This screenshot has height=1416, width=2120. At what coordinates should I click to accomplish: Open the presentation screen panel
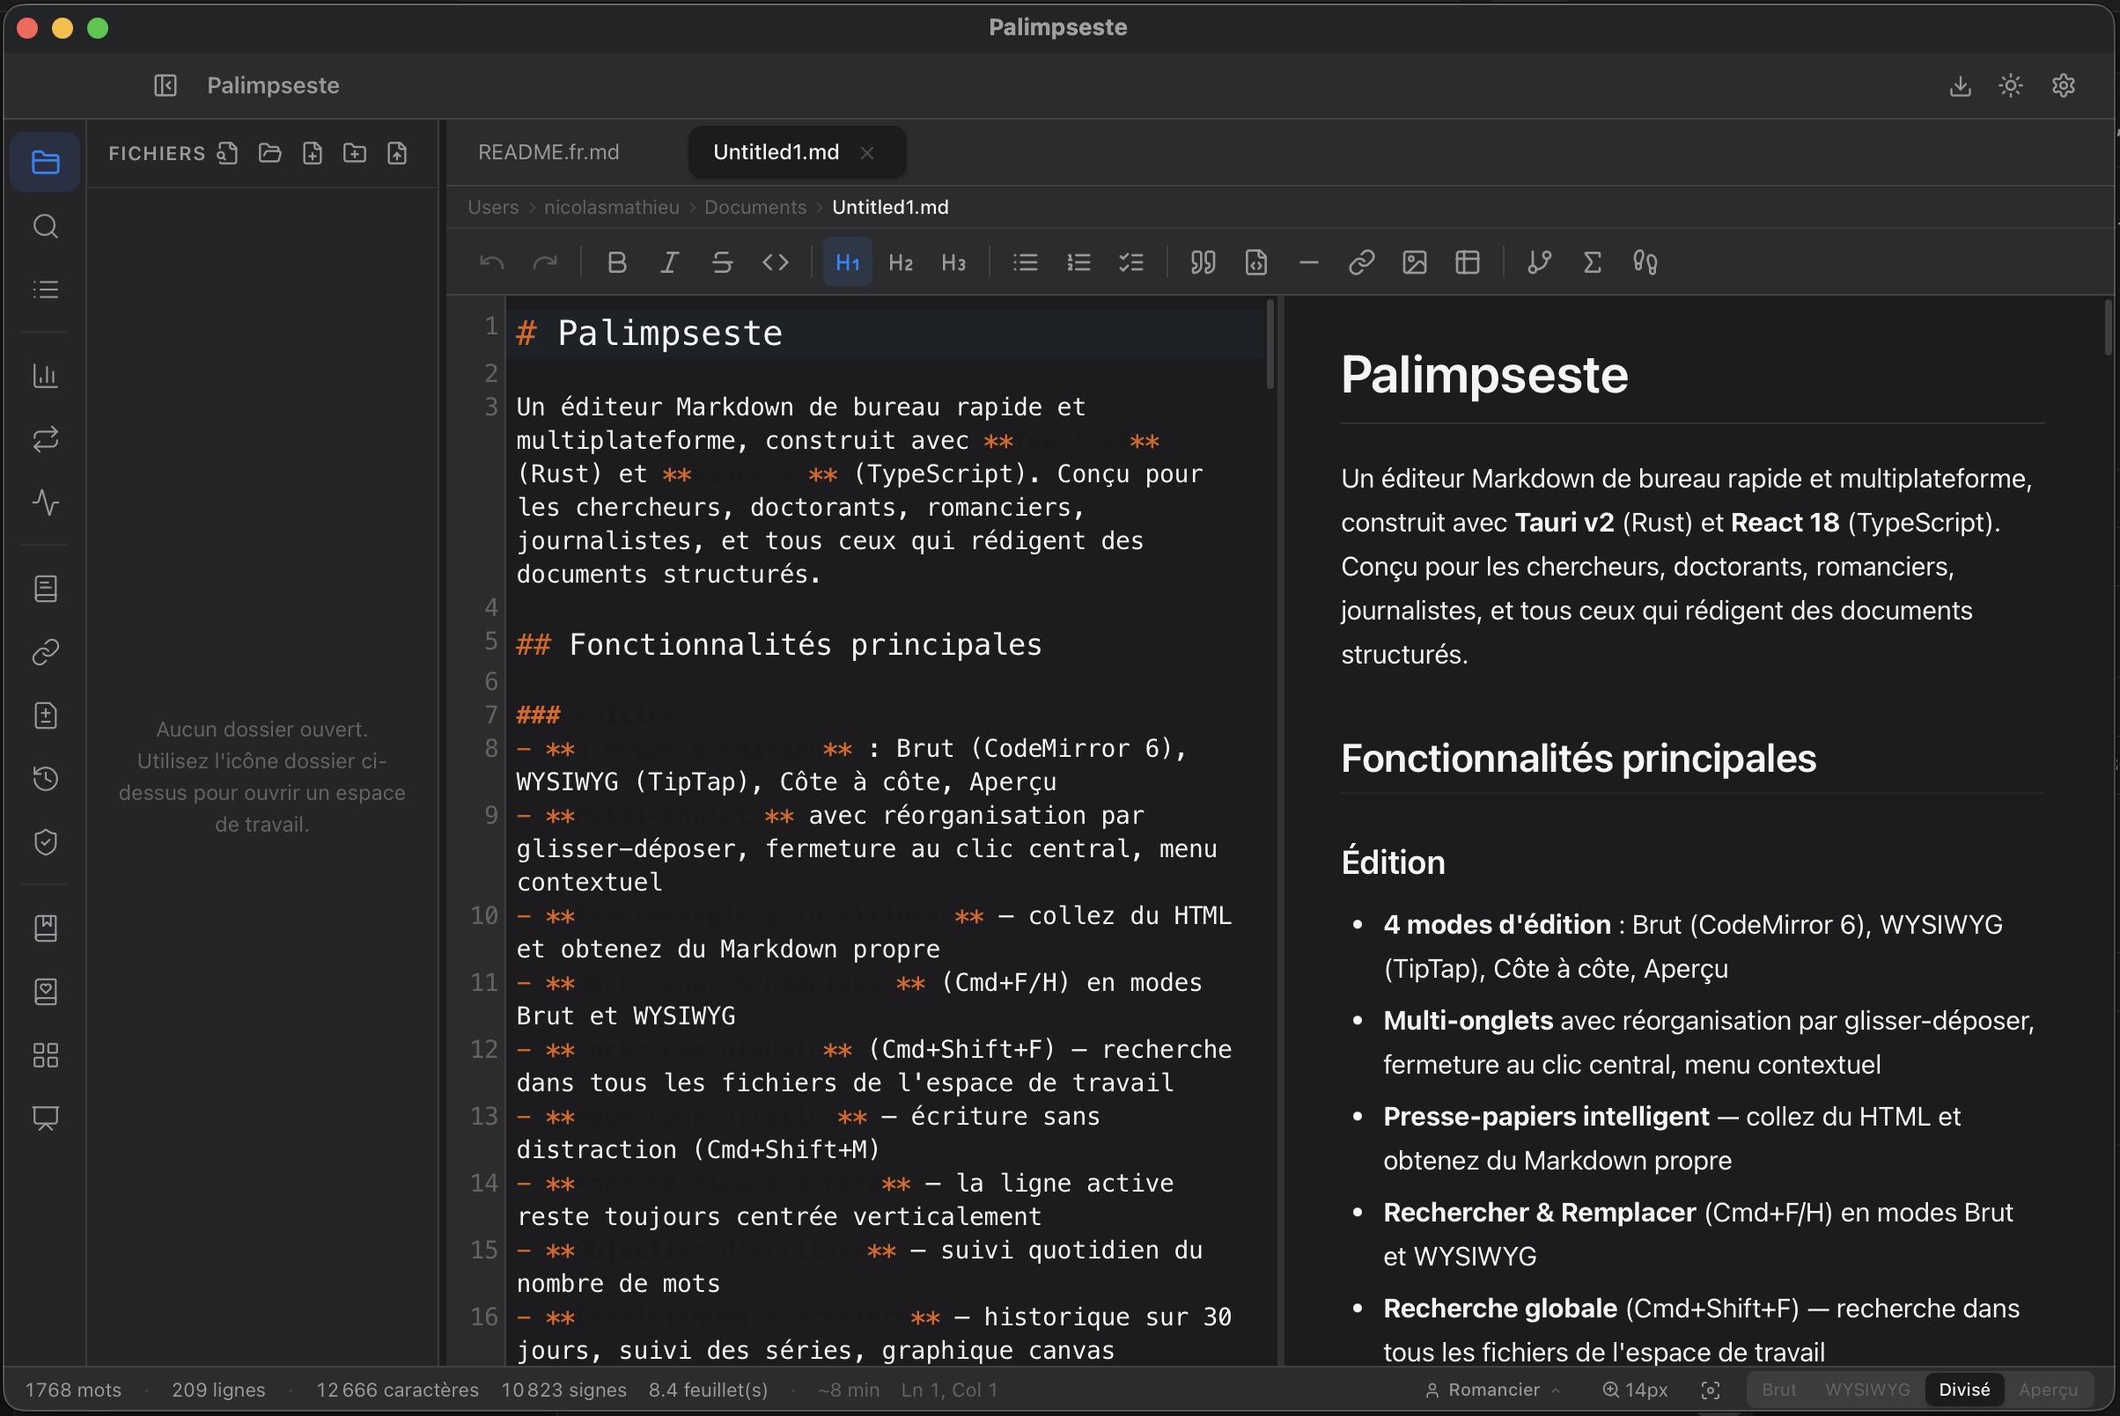pyautogui.click(x=45, y=1118)
